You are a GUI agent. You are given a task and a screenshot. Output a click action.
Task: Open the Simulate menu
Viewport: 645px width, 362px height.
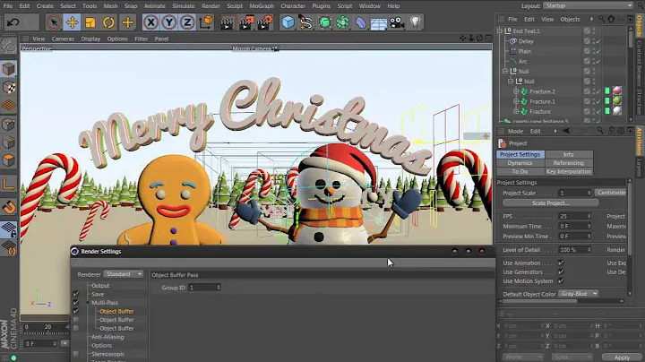pos(183,5)
